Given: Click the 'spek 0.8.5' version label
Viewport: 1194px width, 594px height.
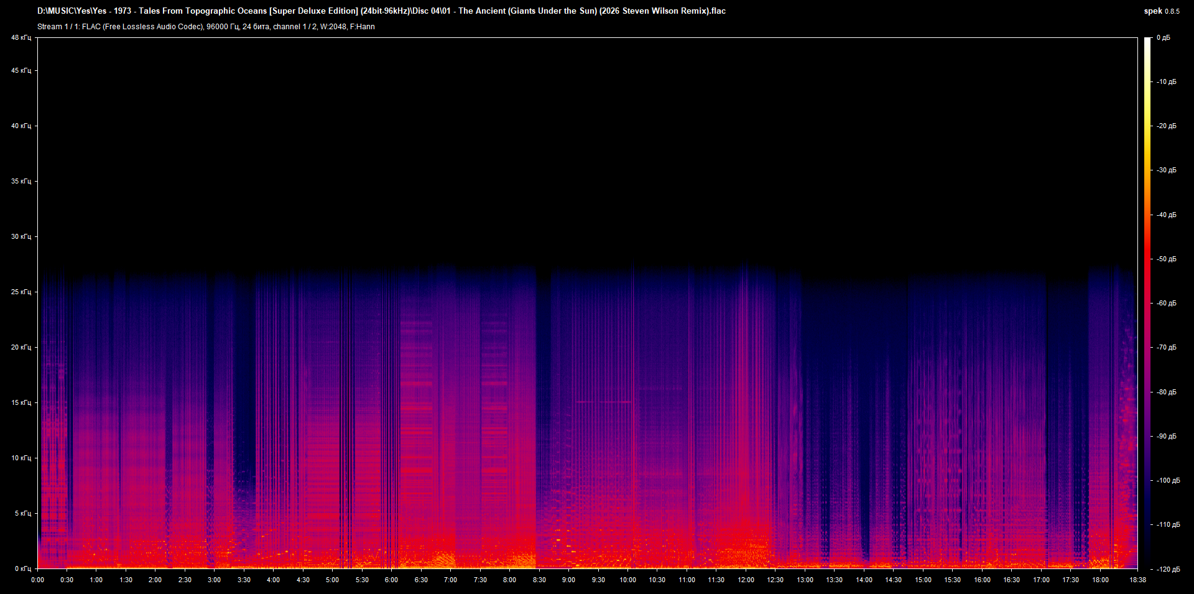Looking at the screenshot, I should click(x=1162, y=11).
